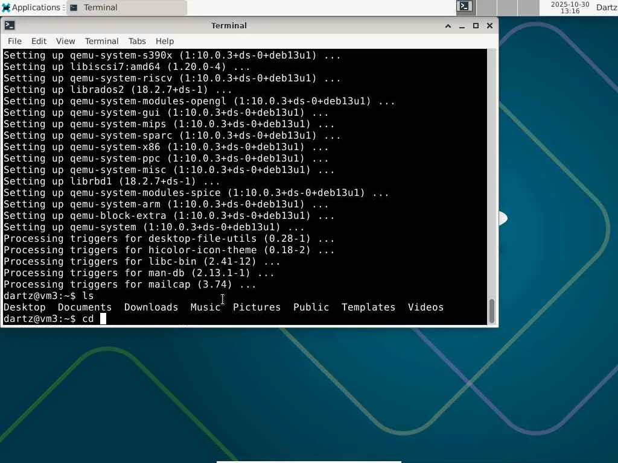618x463 pixels.
Task: Click the 'man-db' trigger line
Action: [x=139, y=272]
